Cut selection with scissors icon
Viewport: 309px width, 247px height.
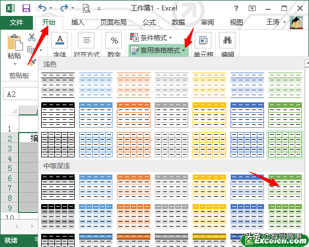pyautogui.click(x=32, y=37)
